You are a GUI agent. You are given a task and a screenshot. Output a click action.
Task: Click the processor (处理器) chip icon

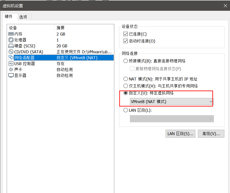(x=11, y=40)
